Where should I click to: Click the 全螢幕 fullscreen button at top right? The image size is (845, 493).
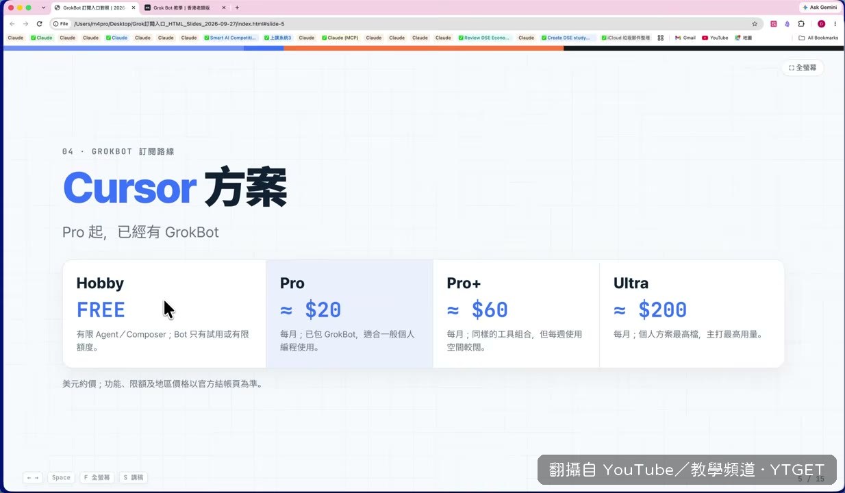(x=803, y=68)
